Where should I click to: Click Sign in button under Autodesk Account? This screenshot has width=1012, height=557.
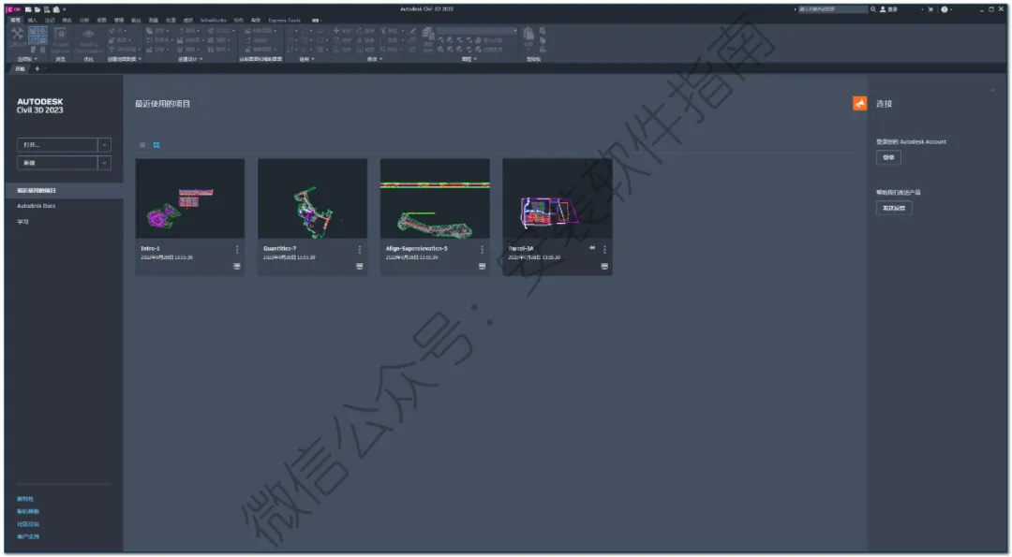click(x=888, y=157)
